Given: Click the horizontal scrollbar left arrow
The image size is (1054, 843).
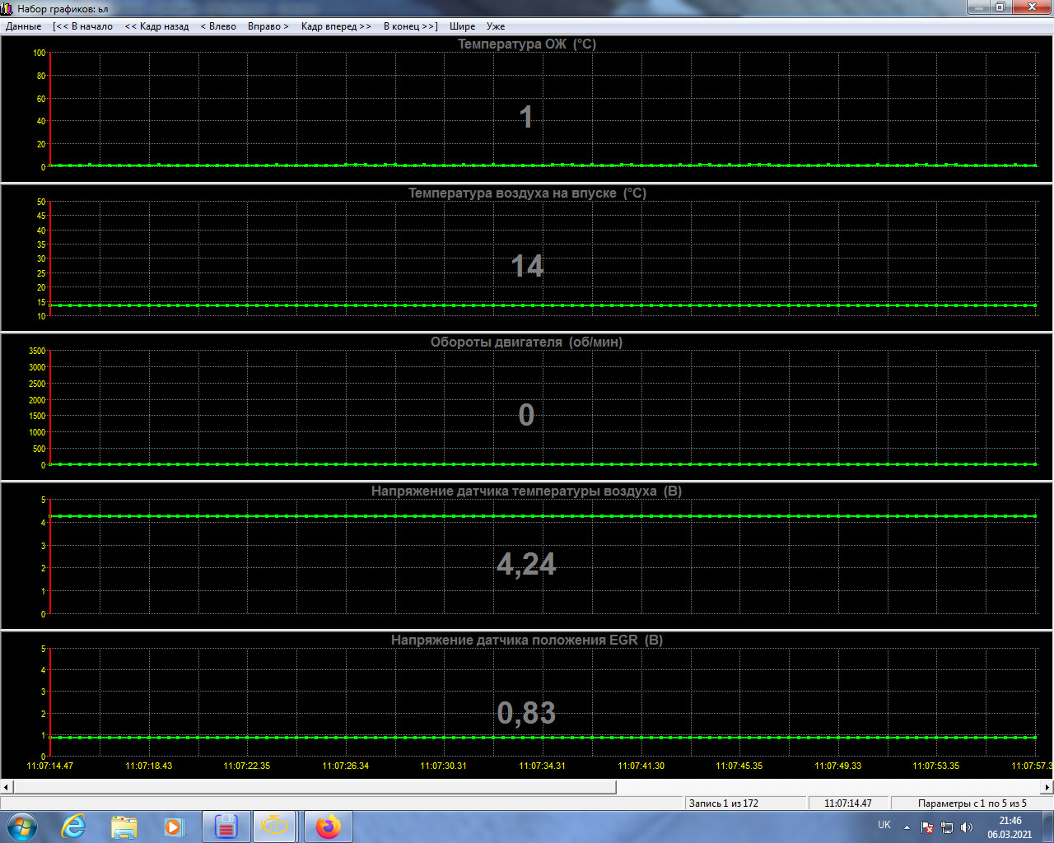Looking at the screenshot, I should point(7,787).
